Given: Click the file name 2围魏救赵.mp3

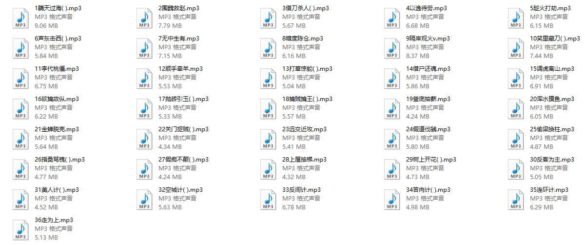Looking at the screenshot, I should (179, 8).
